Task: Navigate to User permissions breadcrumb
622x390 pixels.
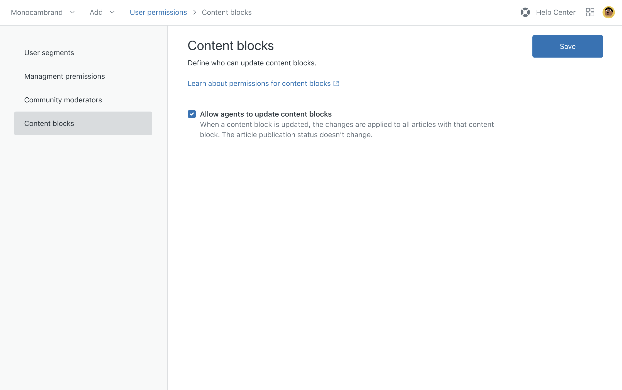Action: 158,12
